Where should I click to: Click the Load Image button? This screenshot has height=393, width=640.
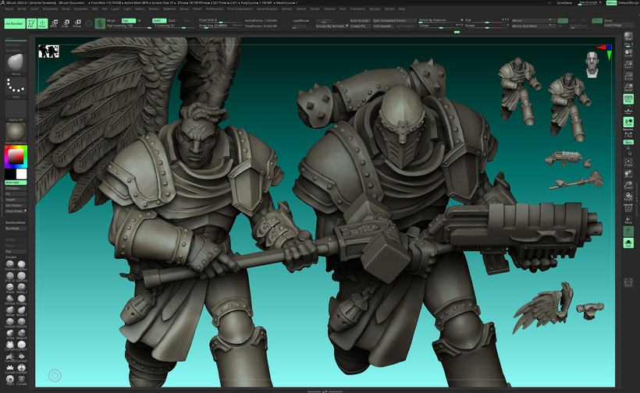point(617,25)
